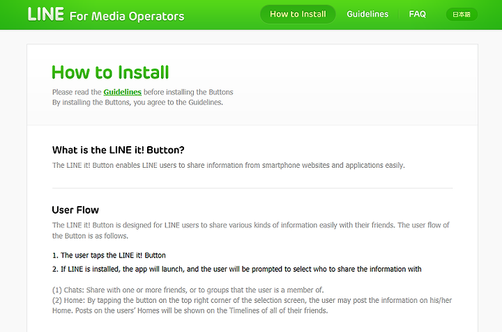Click the 'designed for LINE users to share' paragraph
Screen dimensions: 502x332
(x=251, y=230)
